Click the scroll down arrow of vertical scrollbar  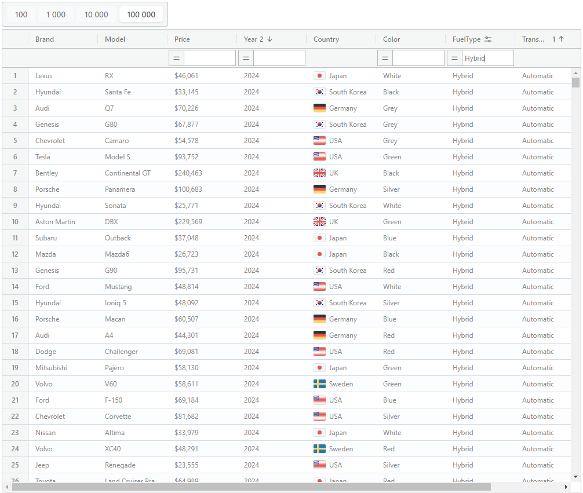575,477
